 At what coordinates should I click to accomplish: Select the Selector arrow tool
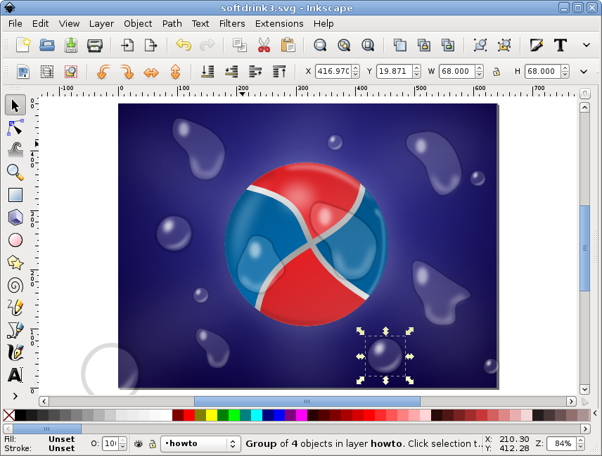(x=15, y=106)
